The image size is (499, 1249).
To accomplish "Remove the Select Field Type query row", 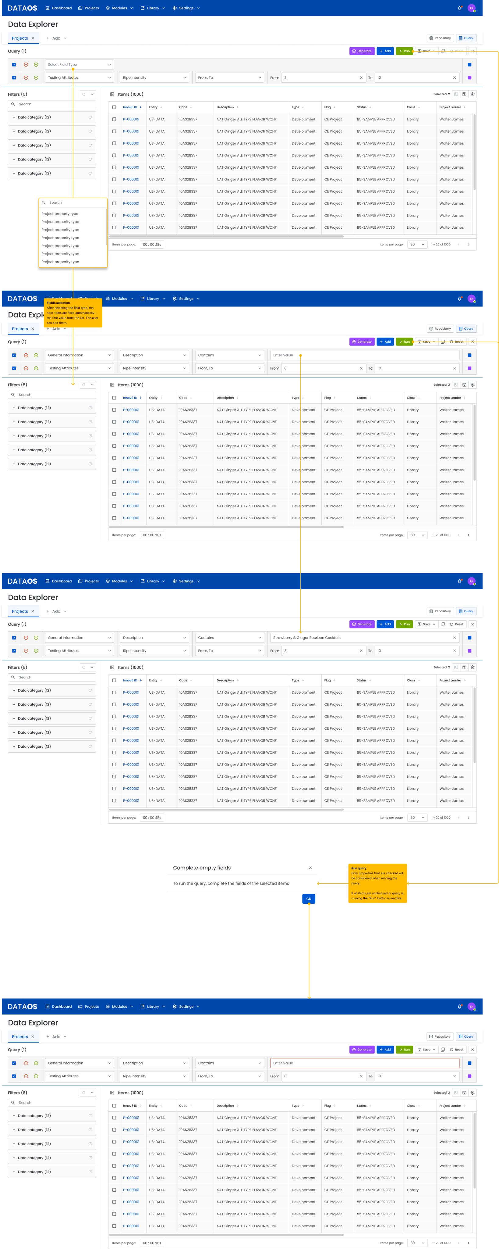I will (x=26, y=64).
